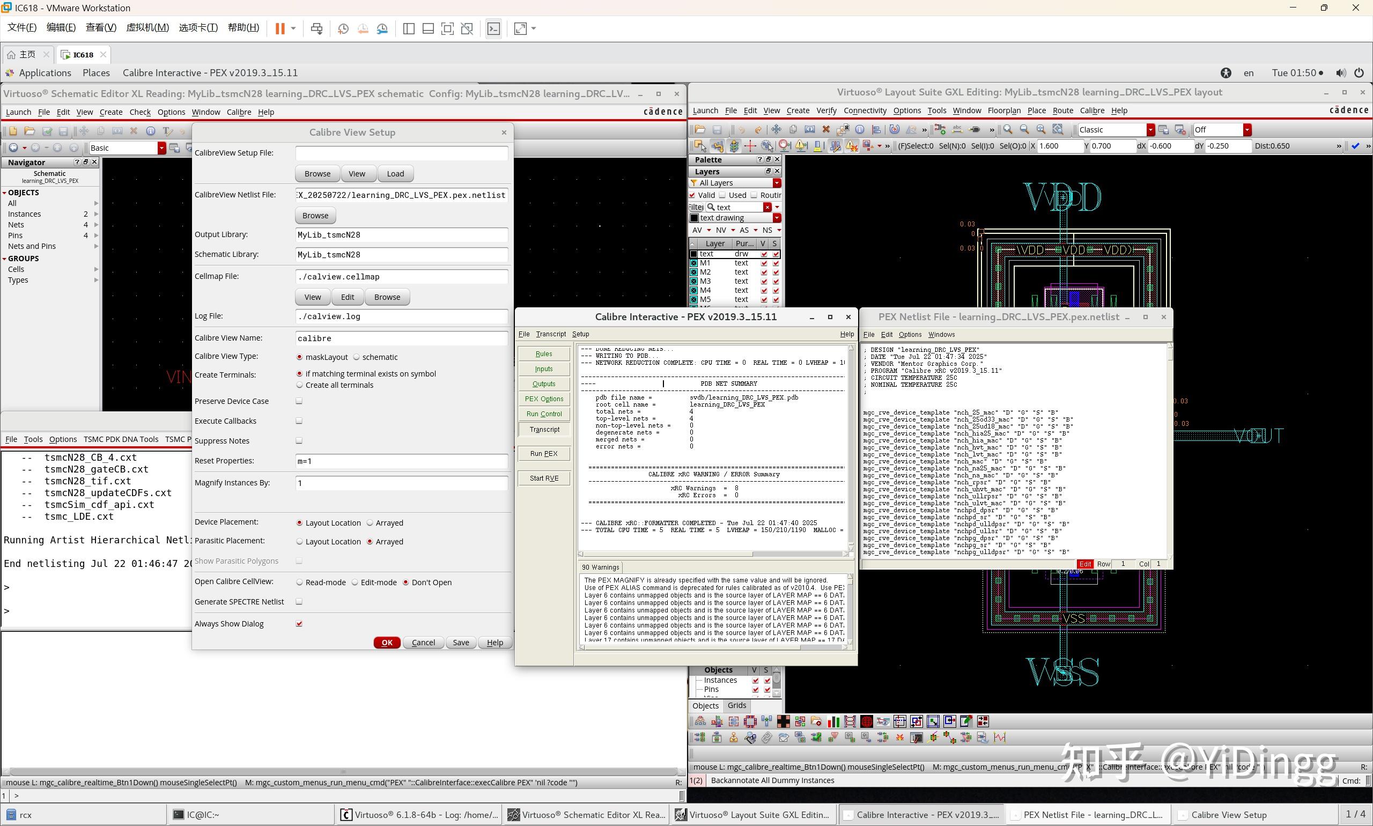Click the Delete icon in Schematic Editor toolbar
Image resolution: width=1373 pixels, height=826 pixels.
[x=134, y=131]
